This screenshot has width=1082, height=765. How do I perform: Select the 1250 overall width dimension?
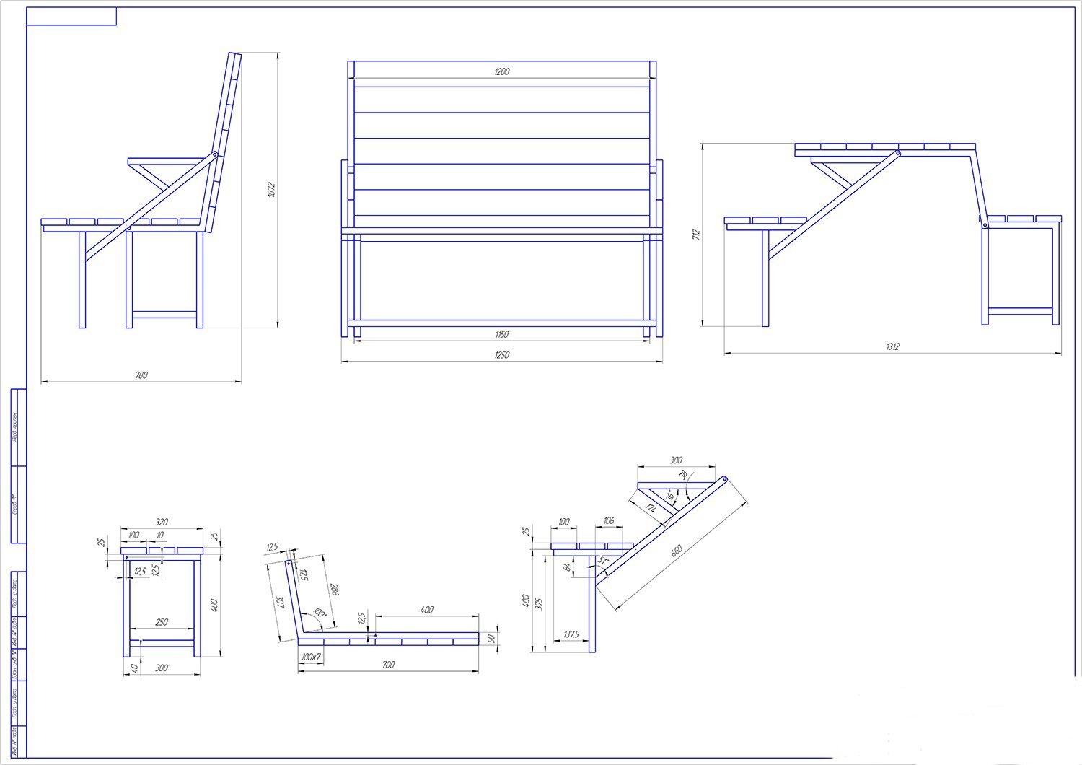[x=503, y=355]
